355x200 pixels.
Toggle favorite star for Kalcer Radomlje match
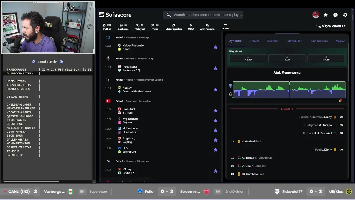(x=215, y=47)
